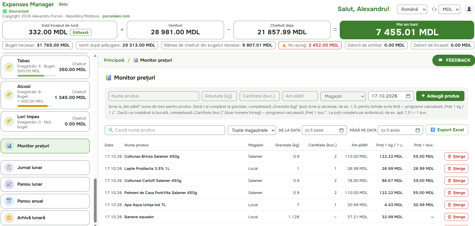The image size is (475, 226).
Task: Open the user profile icon
Action: click(469, 9)
